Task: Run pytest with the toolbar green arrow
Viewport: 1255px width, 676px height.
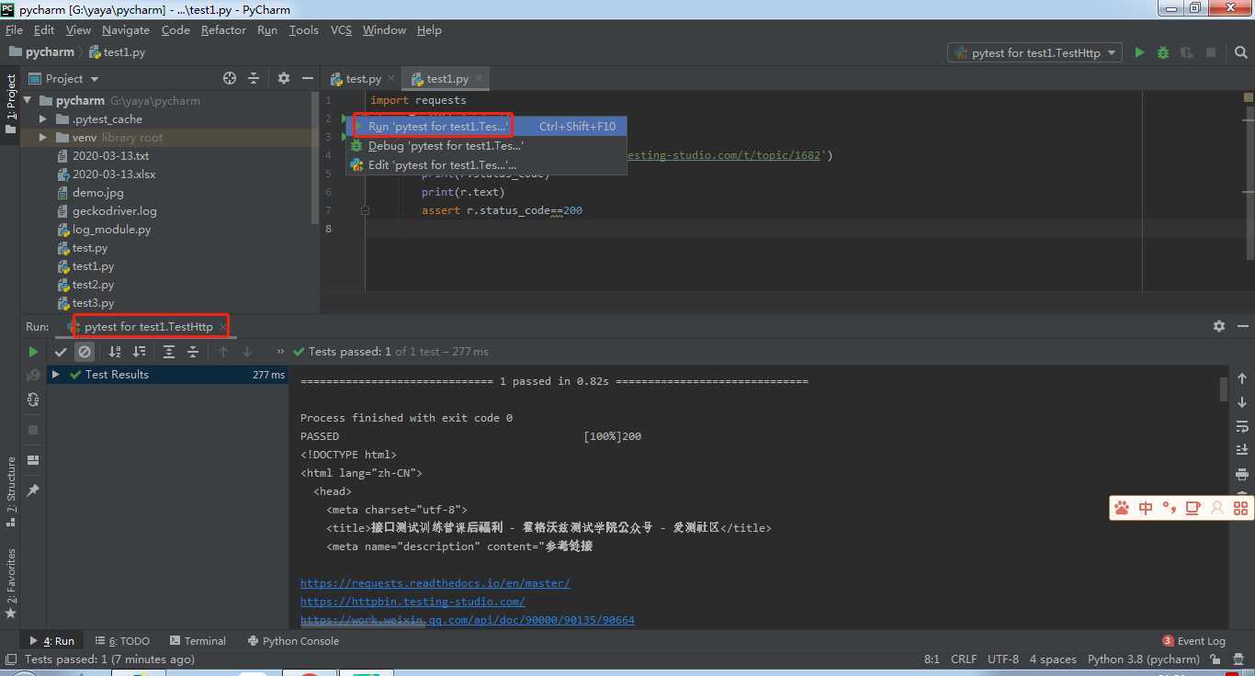Action: pos(1139,53)
